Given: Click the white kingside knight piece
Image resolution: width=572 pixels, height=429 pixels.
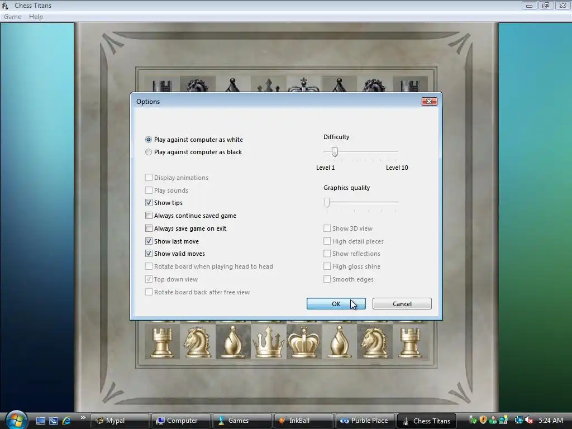Looking at the screenshot, I should 374,342.
